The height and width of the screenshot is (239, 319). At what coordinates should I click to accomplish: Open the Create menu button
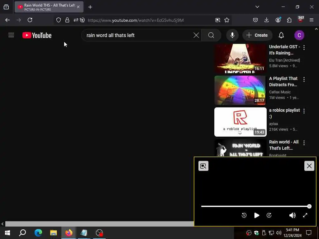(257, 35)
